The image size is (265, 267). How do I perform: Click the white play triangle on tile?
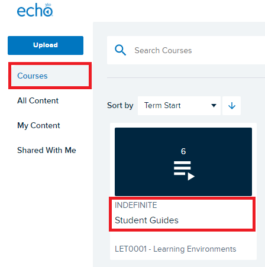click(x=191, y=177)
